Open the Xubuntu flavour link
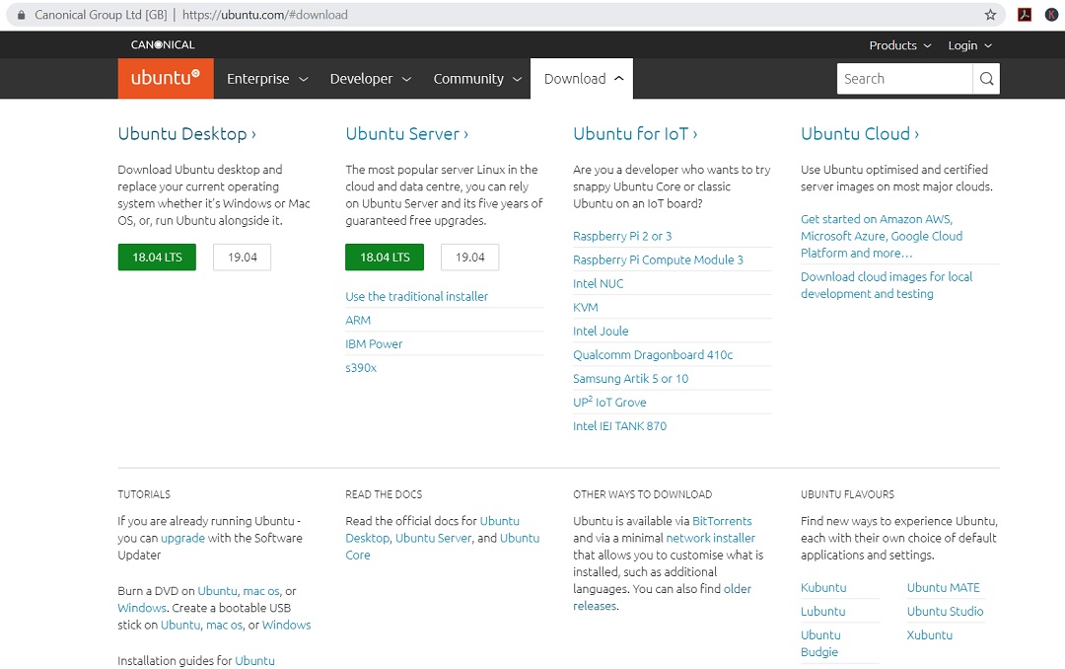This screenshot has height=669, width=1065. tap(929, 635)
